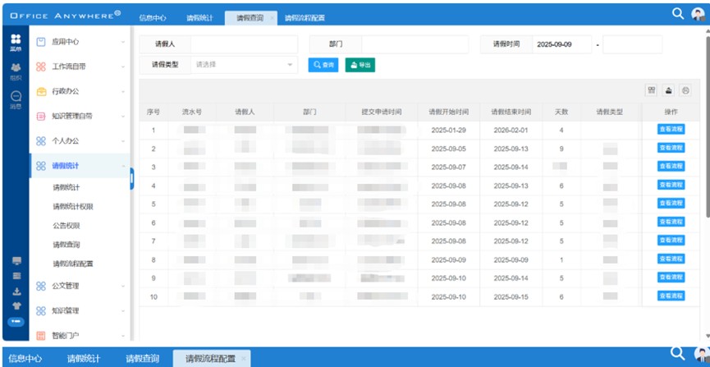710x367 pixels.
Task: Click the download icon in left rail
Action: coord(16,291)
